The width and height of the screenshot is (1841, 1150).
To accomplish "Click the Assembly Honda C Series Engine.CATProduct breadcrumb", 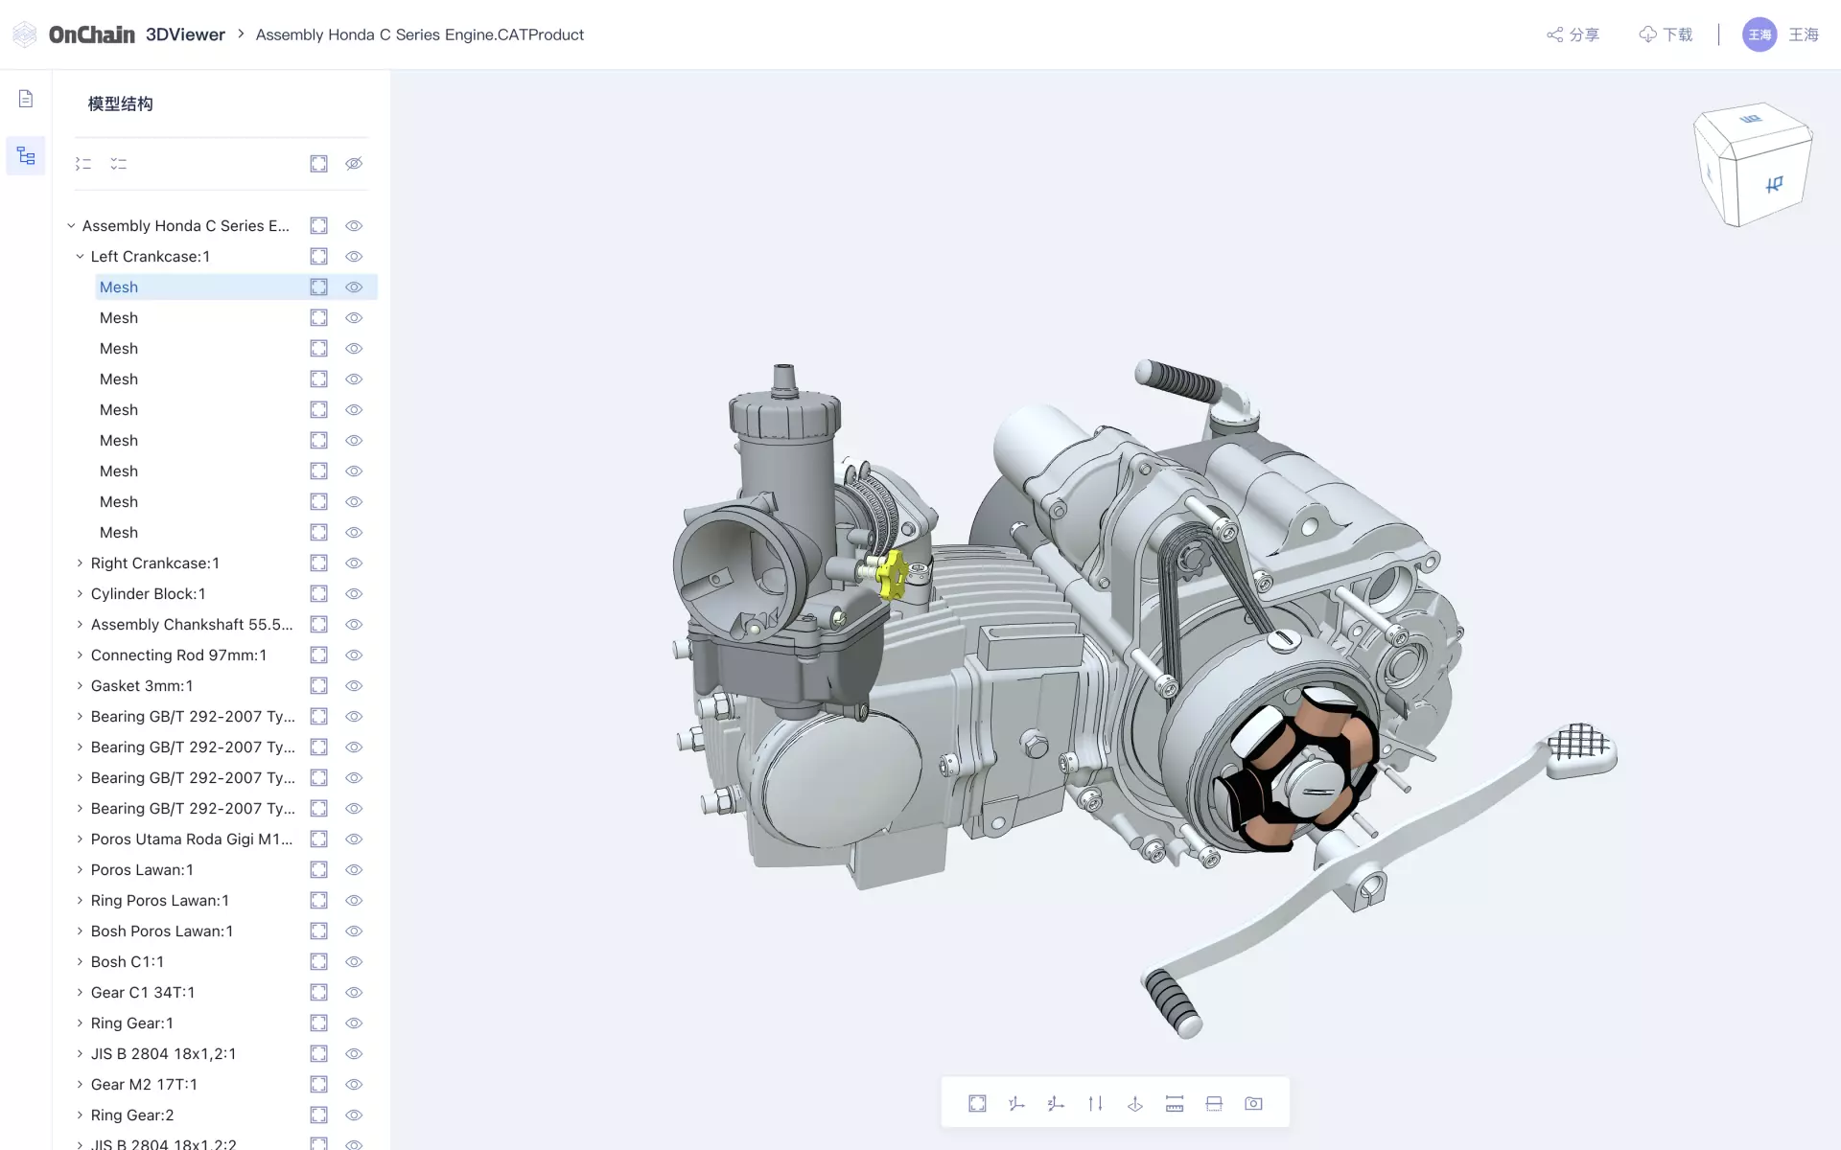I will click(x=419, y=34).
